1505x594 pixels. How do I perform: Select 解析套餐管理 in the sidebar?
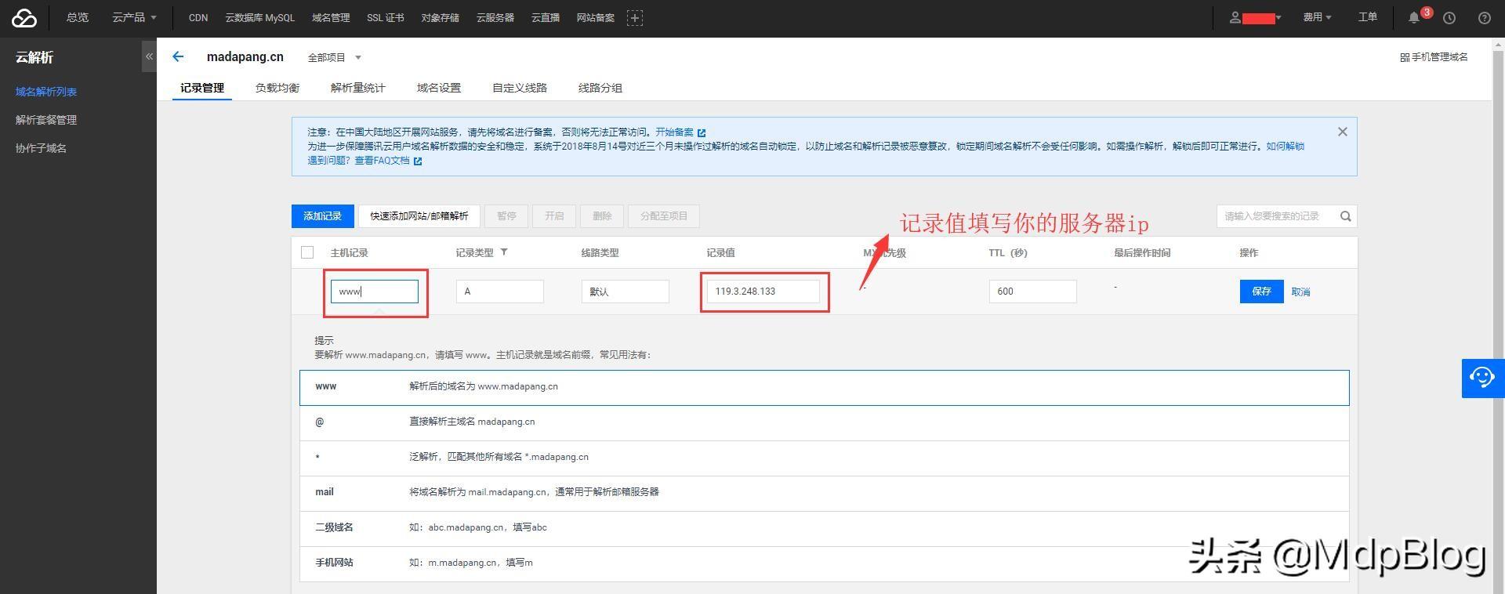coord(46,120)
